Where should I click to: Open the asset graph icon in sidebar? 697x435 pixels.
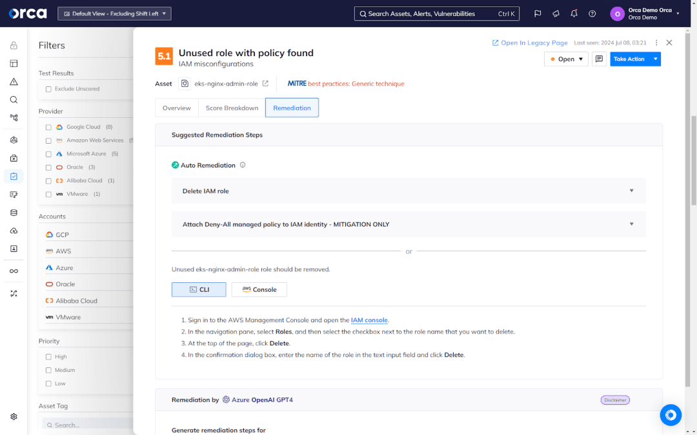click(x=14, y=118)
